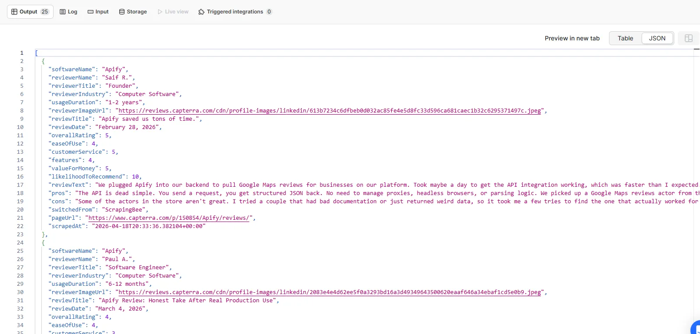Viewport: 700px width, 334px height.
Task: Click the "Saif R." reviewerName value
Action: coord(117,78)
